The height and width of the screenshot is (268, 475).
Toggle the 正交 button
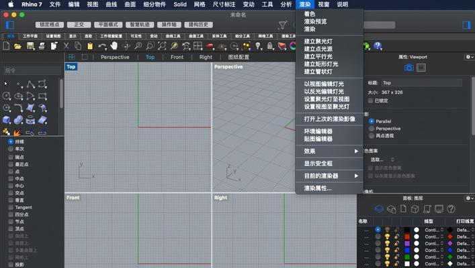point(79,25)
